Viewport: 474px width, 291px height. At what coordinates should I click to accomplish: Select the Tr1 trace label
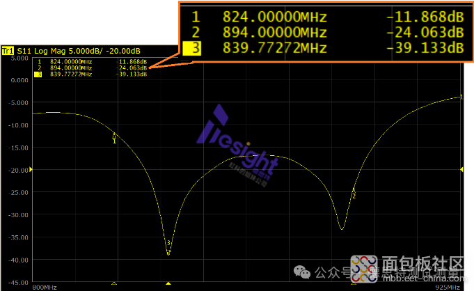[8, 51]
